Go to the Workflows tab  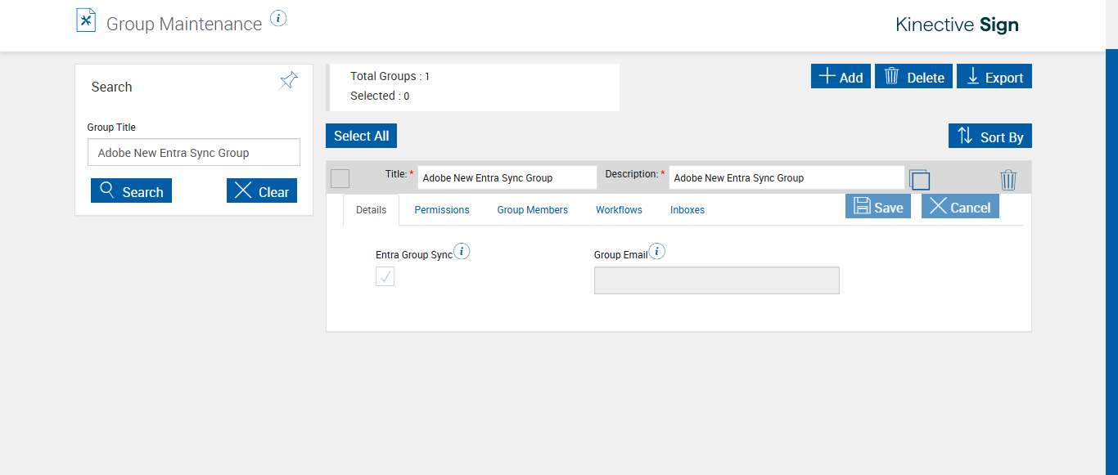click(x=619, y=210)
